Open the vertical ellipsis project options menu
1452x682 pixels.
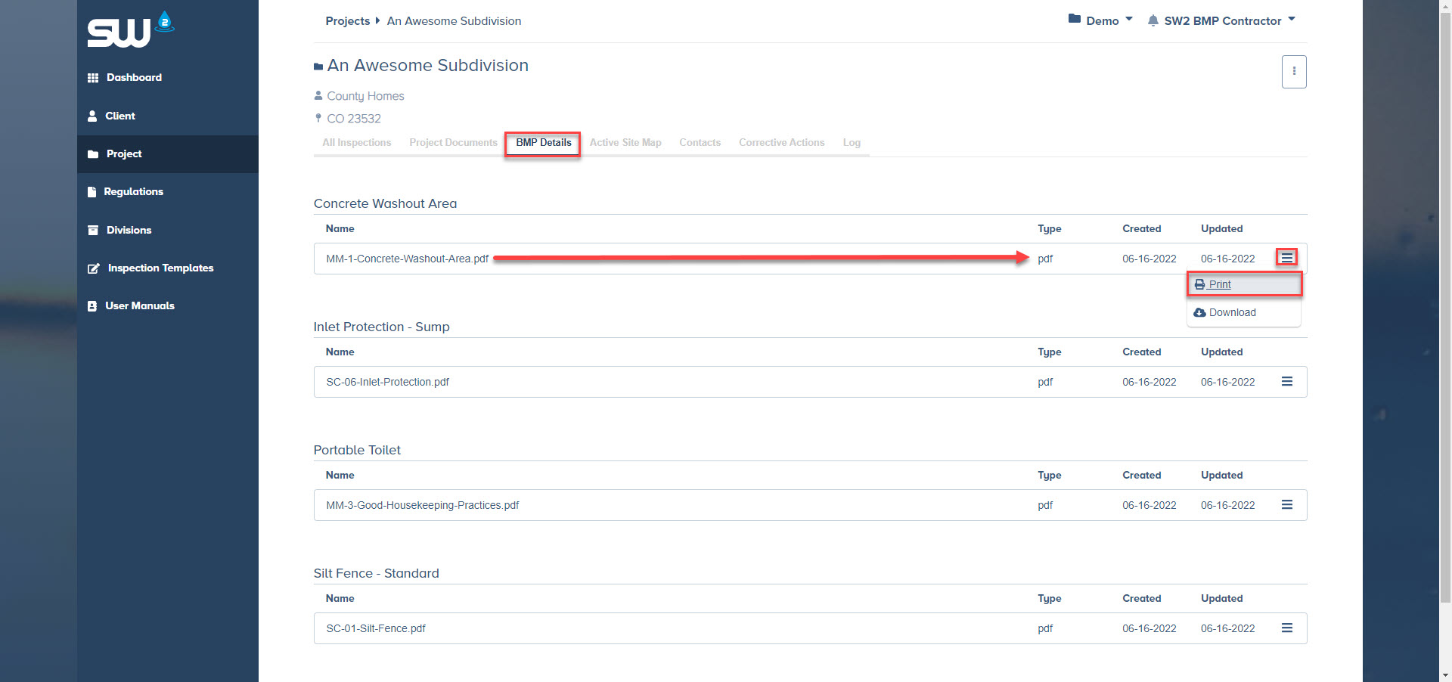coord(1293,72)
